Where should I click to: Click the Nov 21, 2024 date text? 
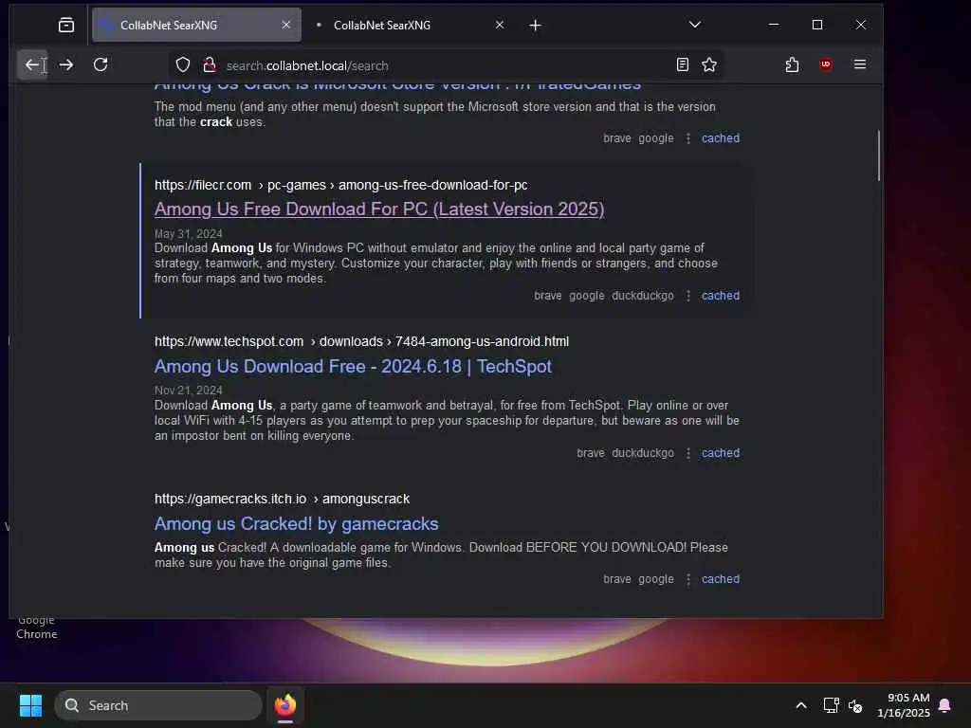click(x=189, y=391)
